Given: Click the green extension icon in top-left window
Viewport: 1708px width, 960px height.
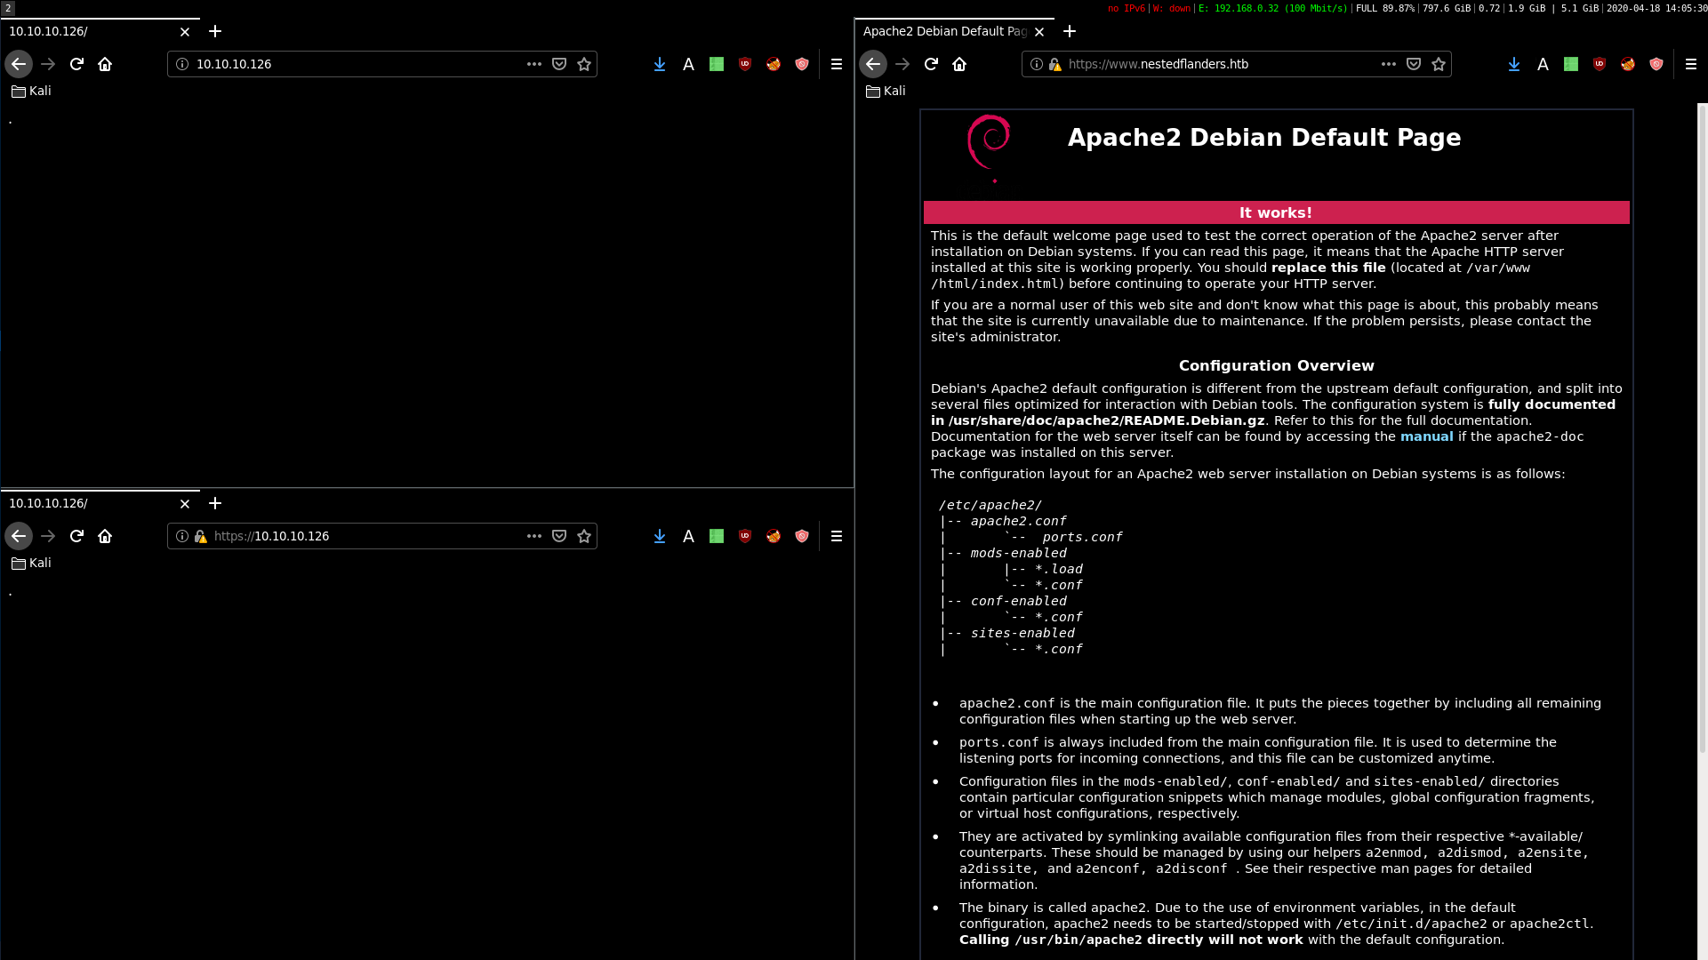Looking at the screenshot, I should 717,64.
